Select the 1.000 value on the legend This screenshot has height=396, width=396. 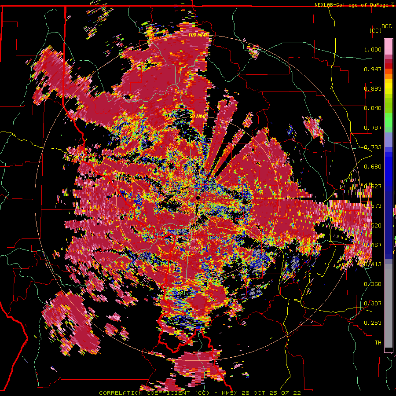tap(373, 49)
